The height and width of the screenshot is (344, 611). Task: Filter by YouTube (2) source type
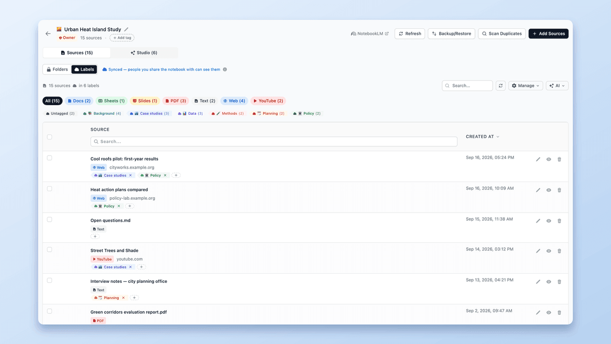pos(268,101)
